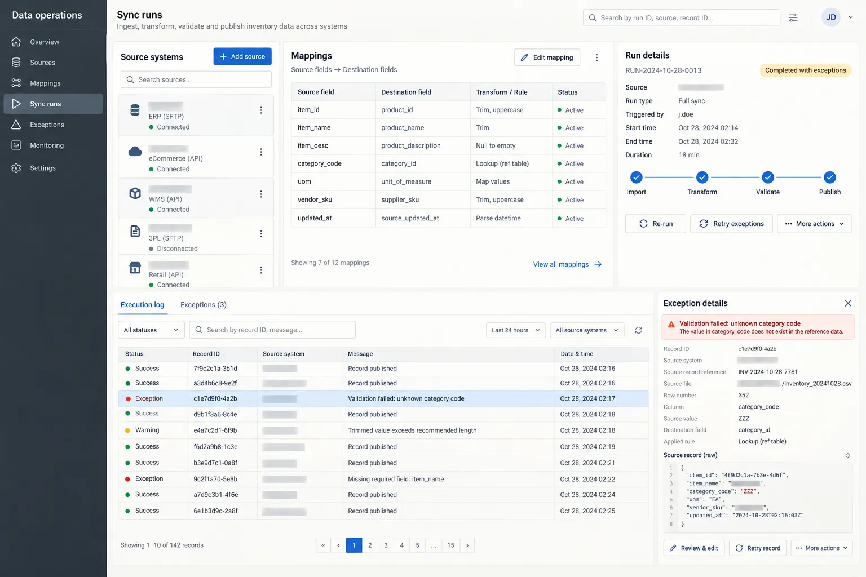The image size is (866, 577).
Task: Click the Re-run button
Action: [656, 224]
